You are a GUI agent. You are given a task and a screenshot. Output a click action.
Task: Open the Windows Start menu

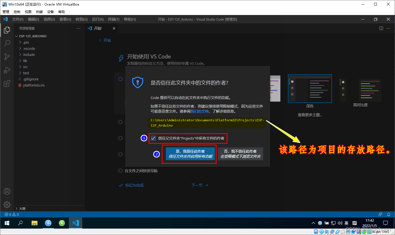point(7,223)
